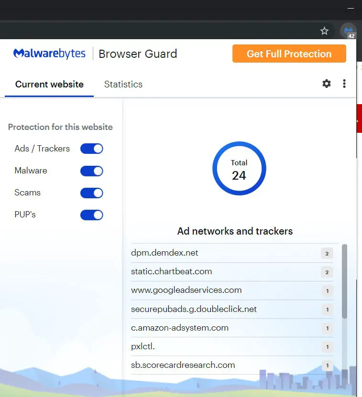Click count badge 1 beside c.amazon-adsystem.com
The image size is (362, 397).
(327, 328)
